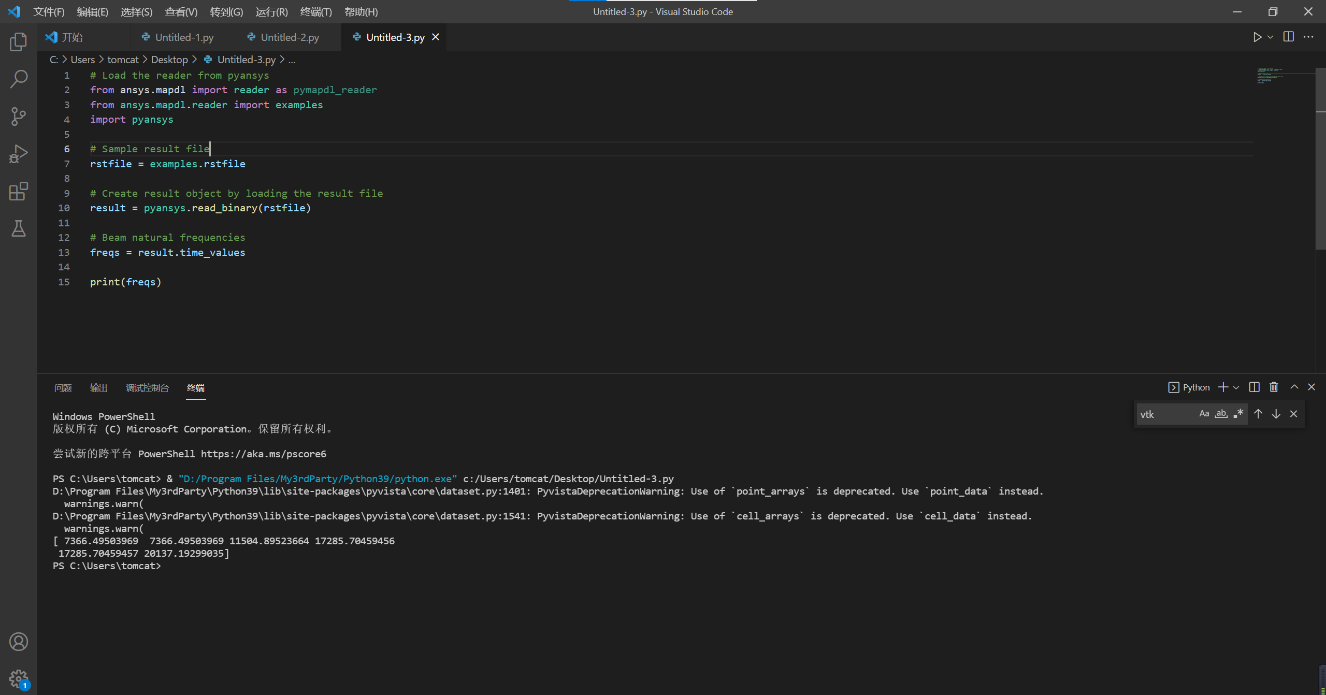1326x695 pixels.
Task: Open the Run and Debug icon
Action: pyautogui.click(x=19, y=153)
